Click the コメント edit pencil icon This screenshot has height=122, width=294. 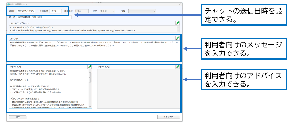tap(177, 38)
